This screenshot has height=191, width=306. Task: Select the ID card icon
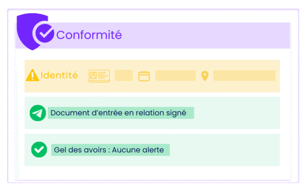99,76
